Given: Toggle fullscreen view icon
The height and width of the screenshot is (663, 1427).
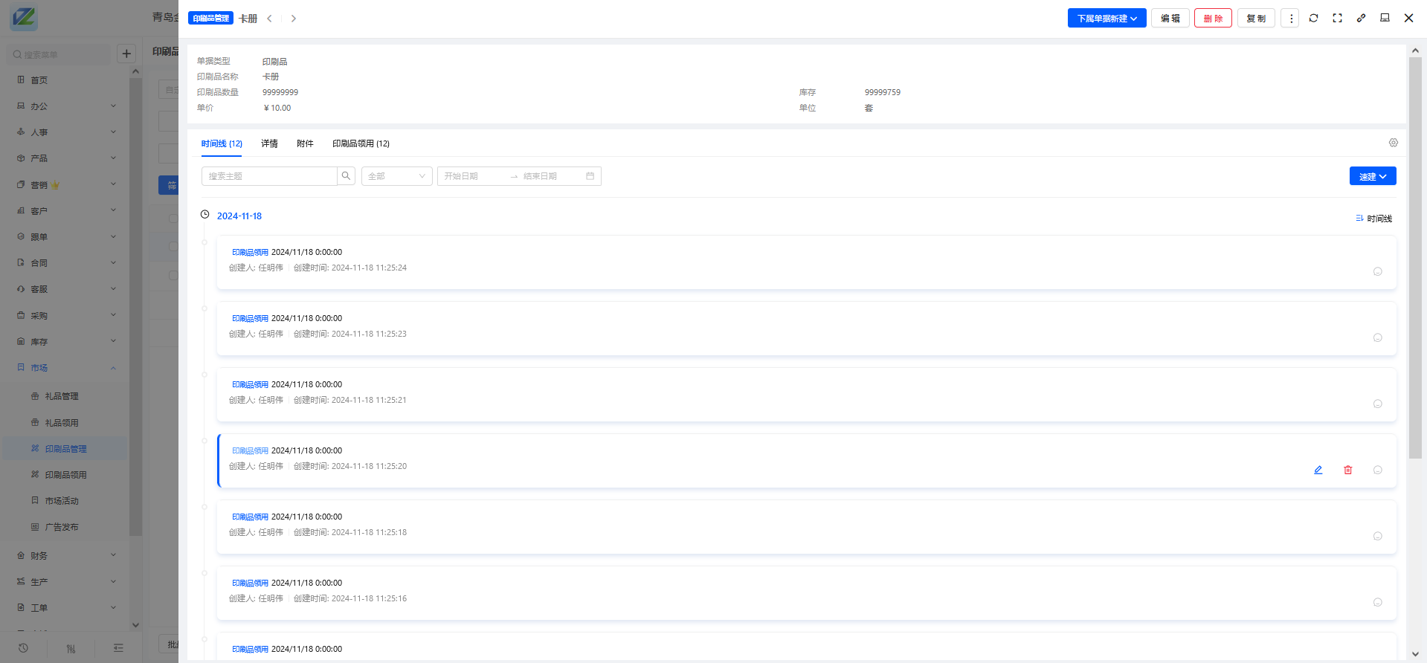Looking at the screenshot, I should click(1337, 18).
